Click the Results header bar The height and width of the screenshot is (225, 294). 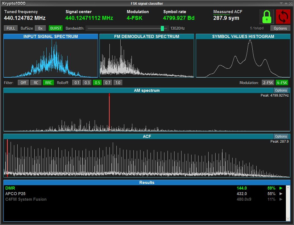(147, 183)
